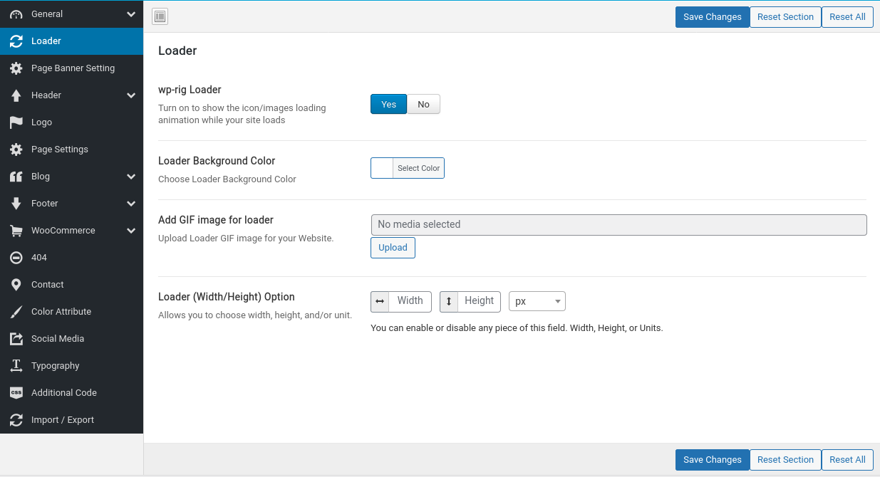
Task: Click the expand all sections panel icon
Action: pyautogui.click(x=160, y=16)
